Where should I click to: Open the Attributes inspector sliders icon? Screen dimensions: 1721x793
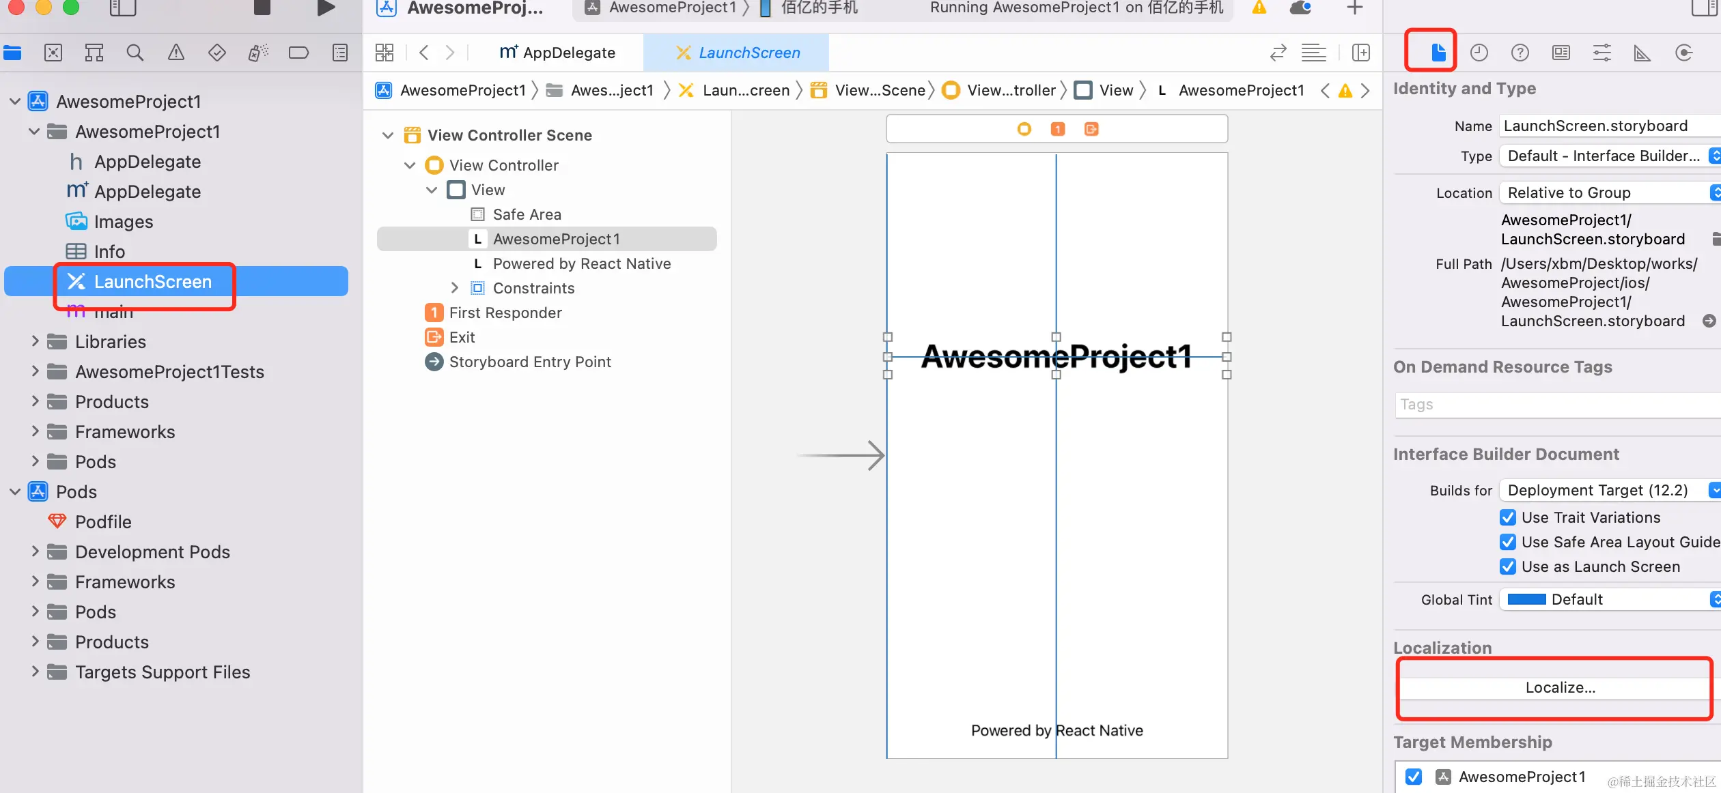[1601, 53]
